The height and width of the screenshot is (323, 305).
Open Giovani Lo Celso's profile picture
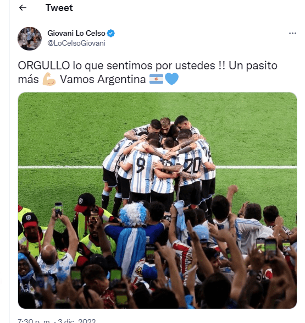(30, 39)
